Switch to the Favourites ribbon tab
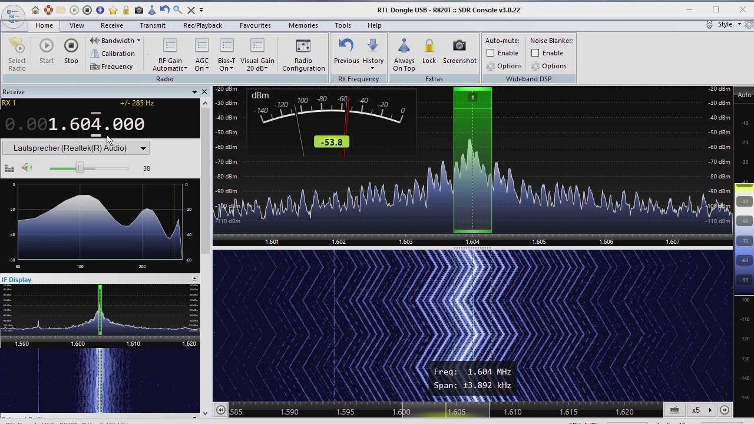The width and height of the screenshot is (754, 424). point(255,25)
